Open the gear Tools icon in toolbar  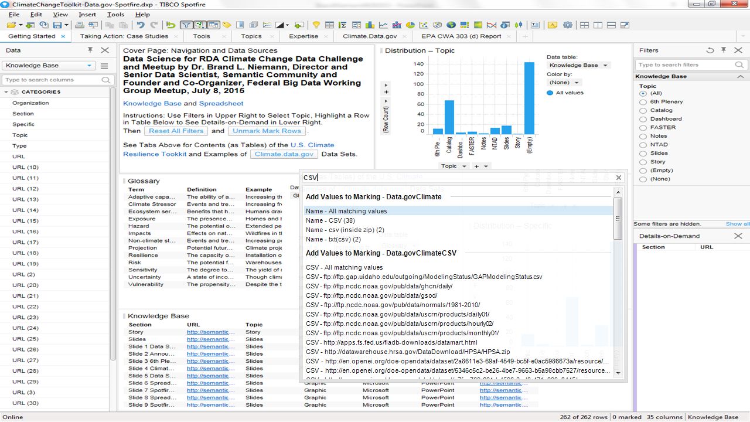coord(567,25)
